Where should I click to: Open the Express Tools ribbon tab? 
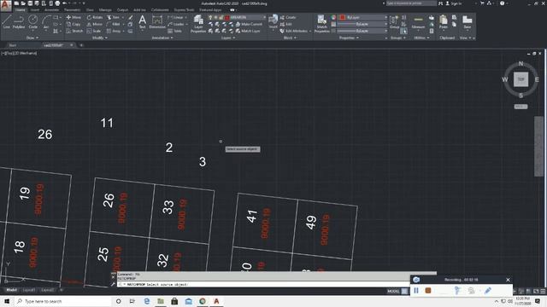click(184, 9)
